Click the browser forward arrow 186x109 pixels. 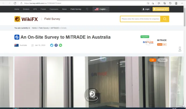click(x=9, y=3)
